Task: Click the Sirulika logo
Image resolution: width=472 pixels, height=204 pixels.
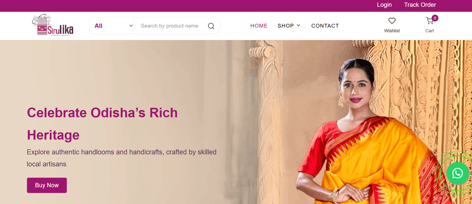Action: (x=53, y=25)
